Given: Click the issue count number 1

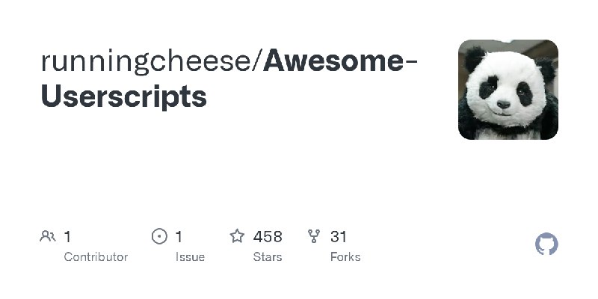Looking at the screenshot, I should [x=179, y=237].
